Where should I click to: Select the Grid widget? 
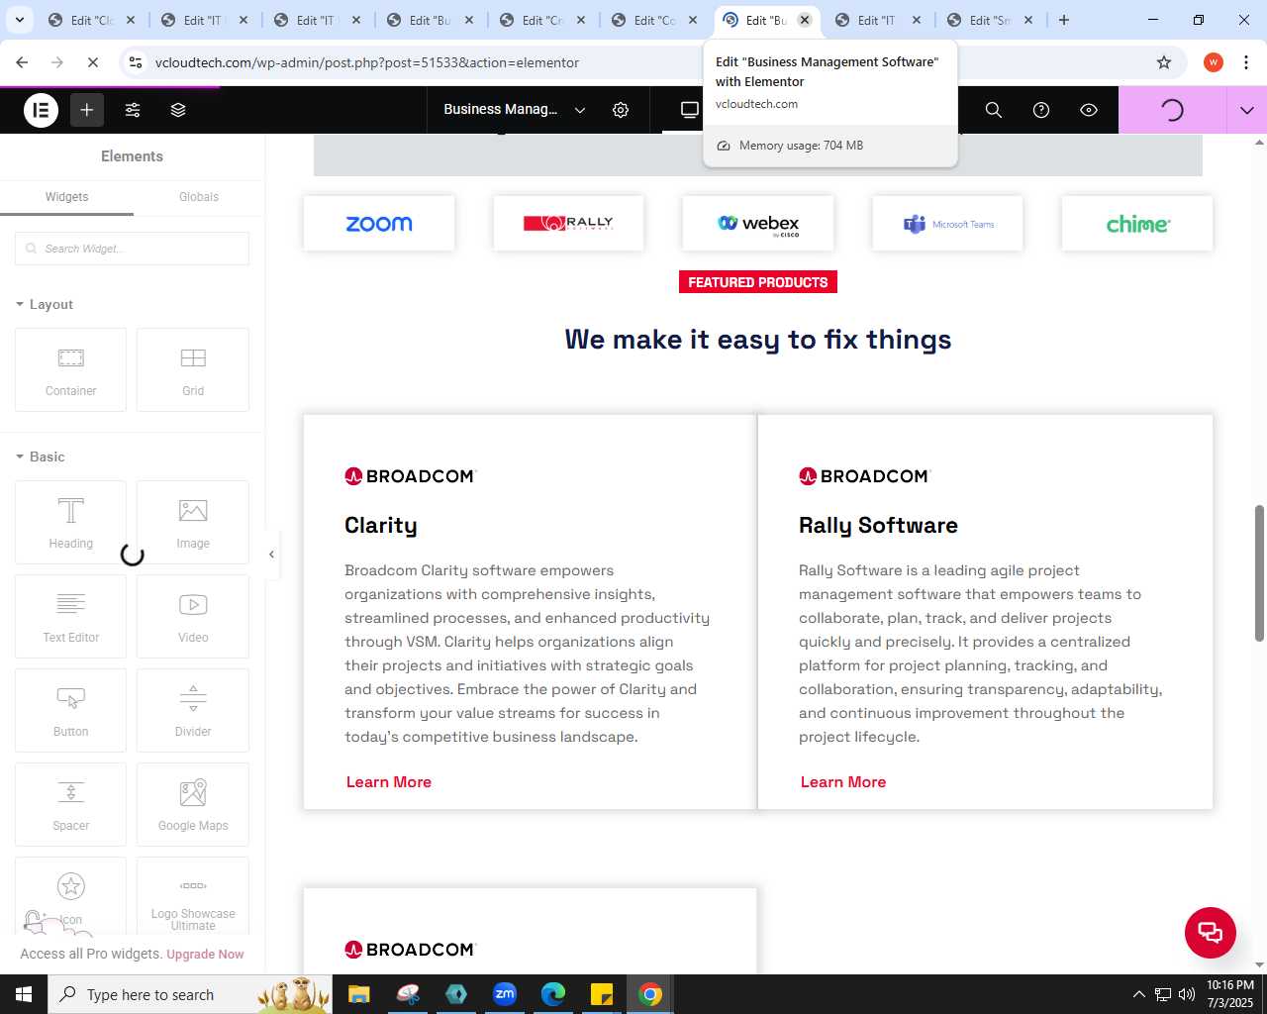(x=193, y=369)
